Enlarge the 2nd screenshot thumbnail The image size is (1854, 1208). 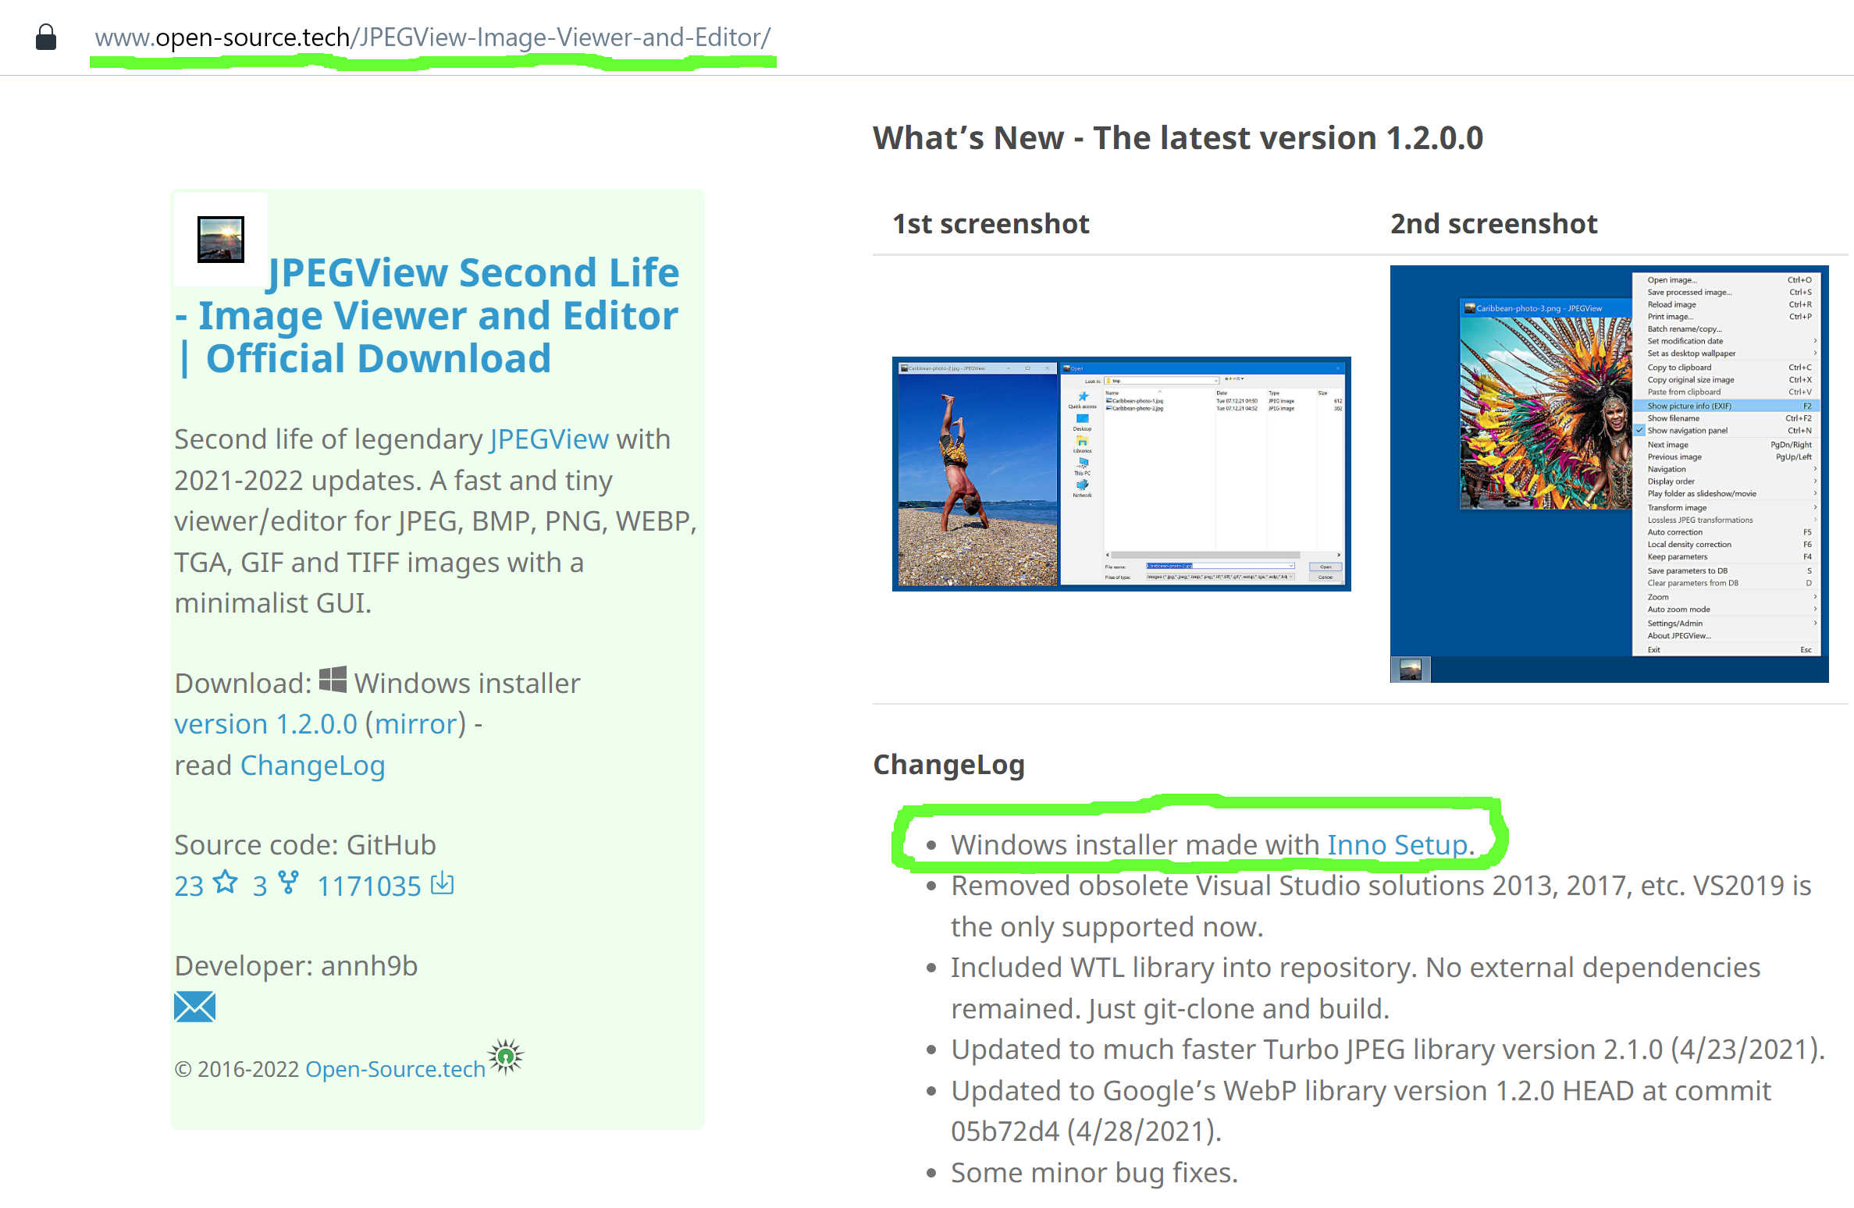1609,474
